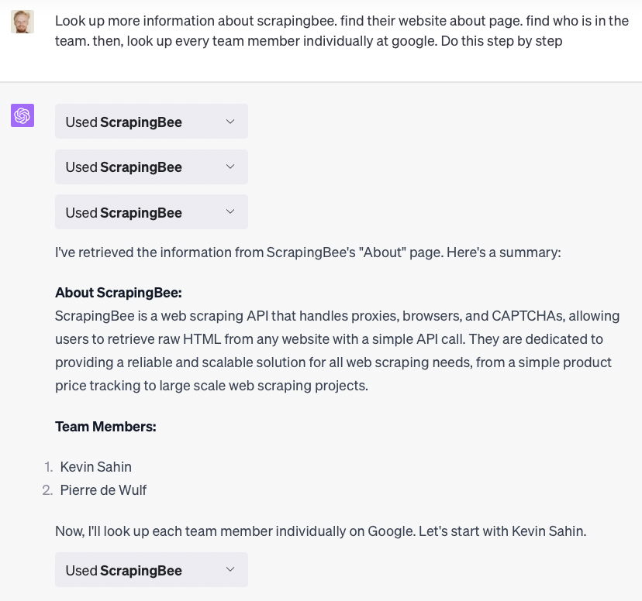
Task: Select the bold ScrapingBee label in the first block
Action: point(141,122)
